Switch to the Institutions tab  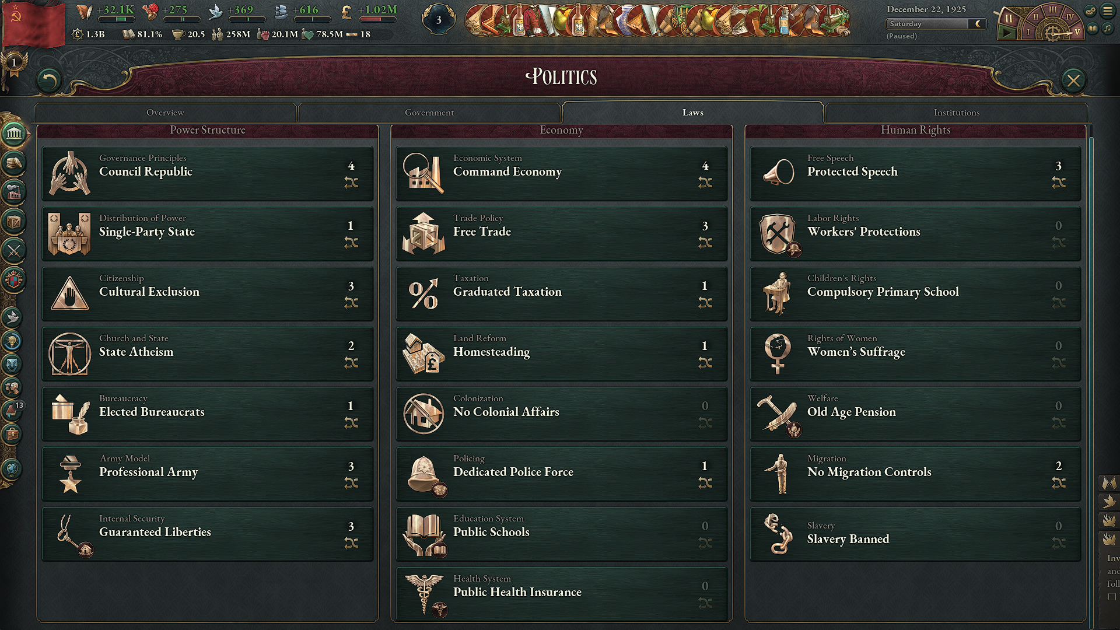click(957, 113)
